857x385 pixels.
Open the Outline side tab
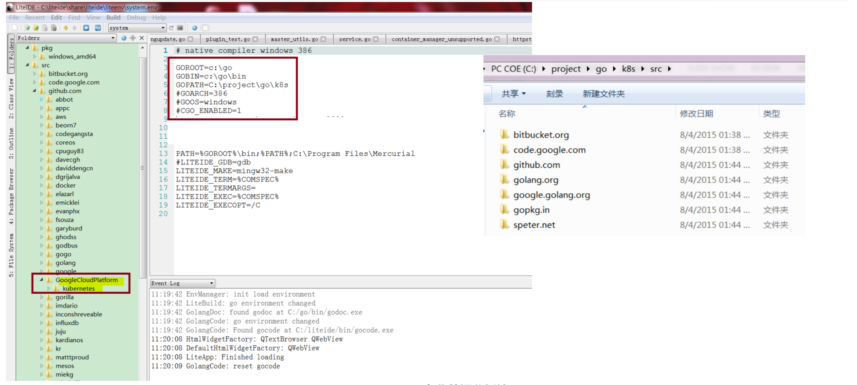(11, 143)
